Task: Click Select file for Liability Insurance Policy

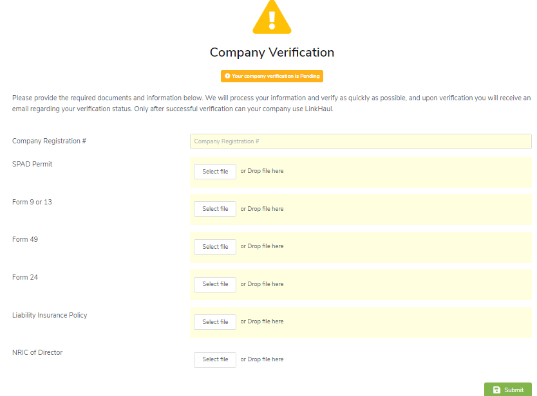Action: click(215, 322)
